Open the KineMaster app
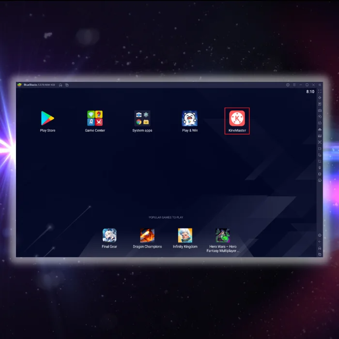 pos(237,119)
